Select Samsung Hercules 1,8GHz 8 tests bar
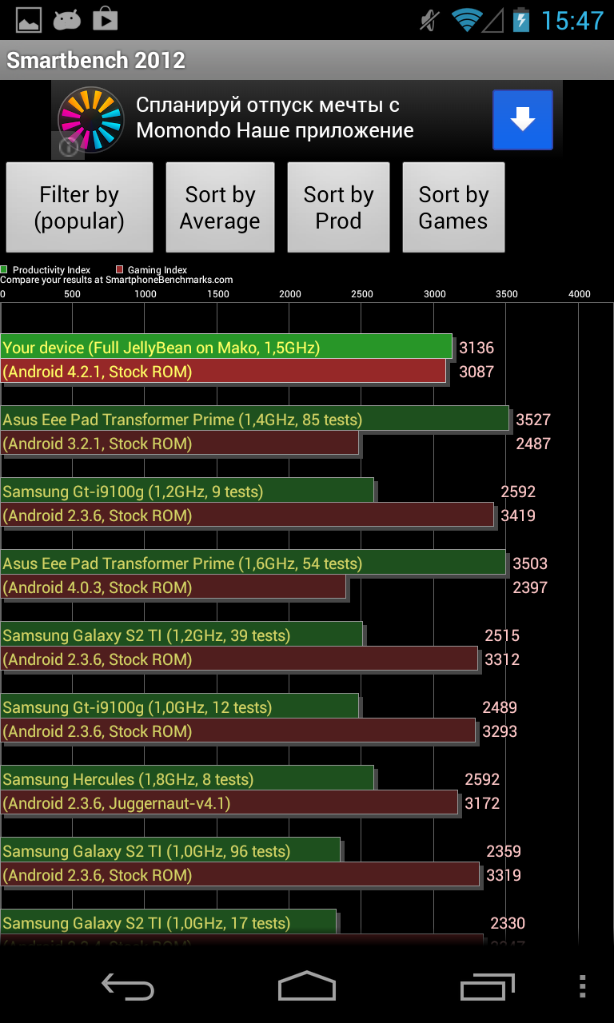Screen dimensions: 614x1023 [x=187, y=778]
